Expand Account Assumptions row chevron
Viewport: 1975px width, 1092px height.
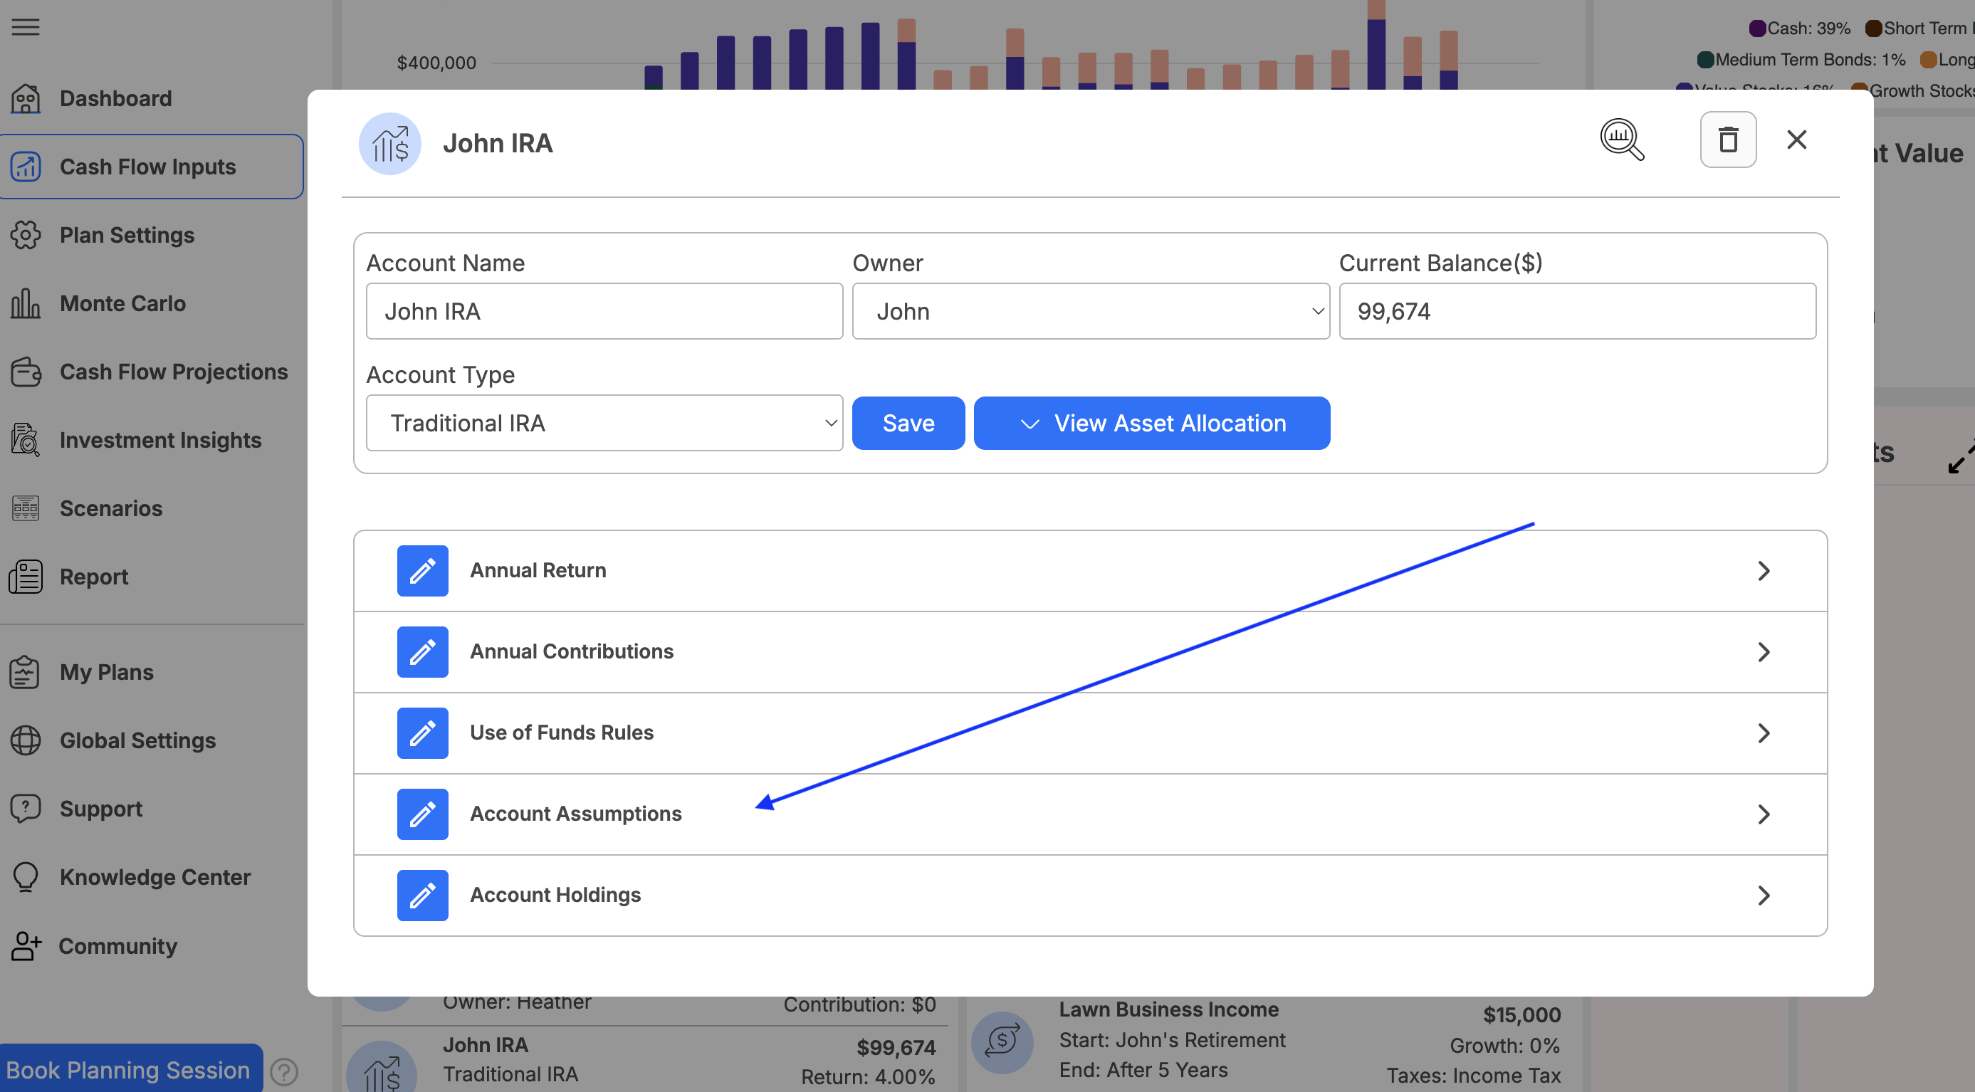pyautogui.click(x=1764, y=814)
